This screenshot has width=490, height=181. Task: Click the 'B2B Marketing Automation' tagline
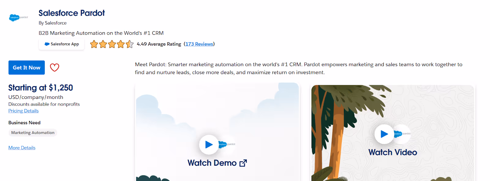(x=101, y=33)
